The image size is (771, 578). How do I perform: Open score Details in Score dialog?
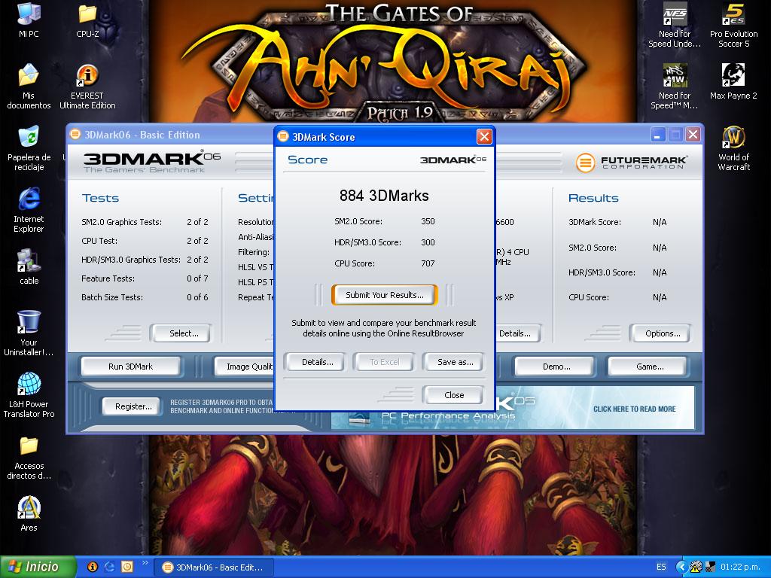(x=317, y=362)
